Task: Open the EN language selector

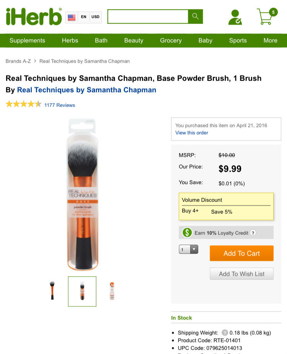Action: point(83,17)
